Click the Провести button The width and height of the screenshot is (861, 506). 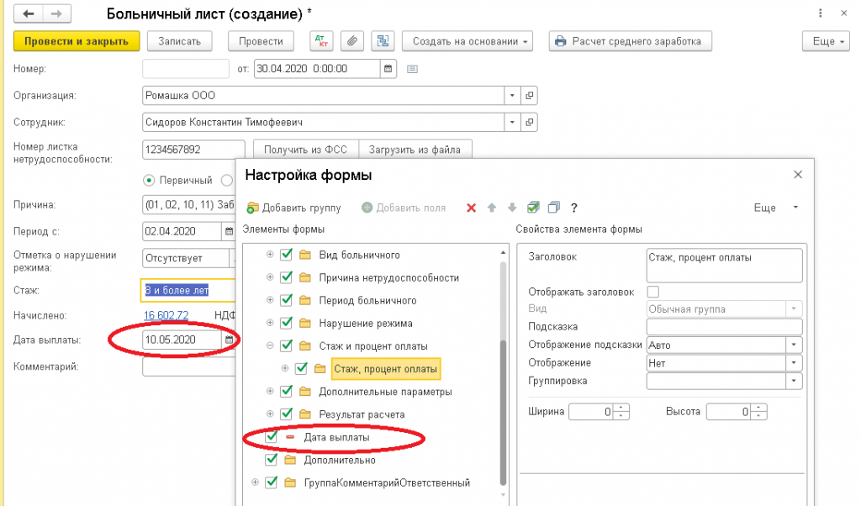261,41
